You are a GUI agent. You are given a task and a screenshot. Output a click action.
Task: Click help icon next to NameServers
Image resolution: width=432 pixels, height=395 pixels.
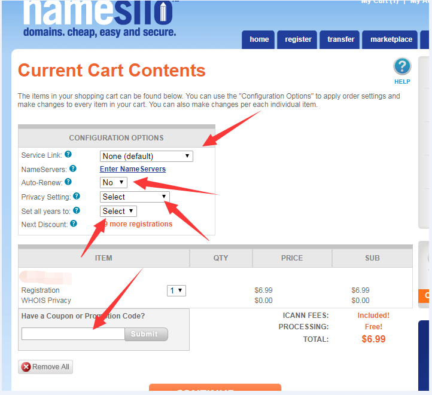72,169
